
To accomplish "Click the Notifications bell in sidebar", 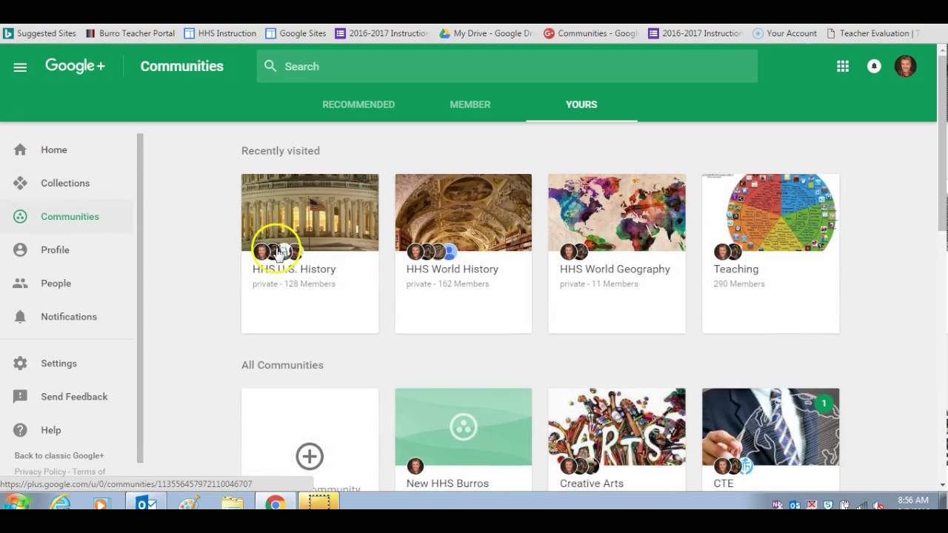I will [x=20, y=316].
